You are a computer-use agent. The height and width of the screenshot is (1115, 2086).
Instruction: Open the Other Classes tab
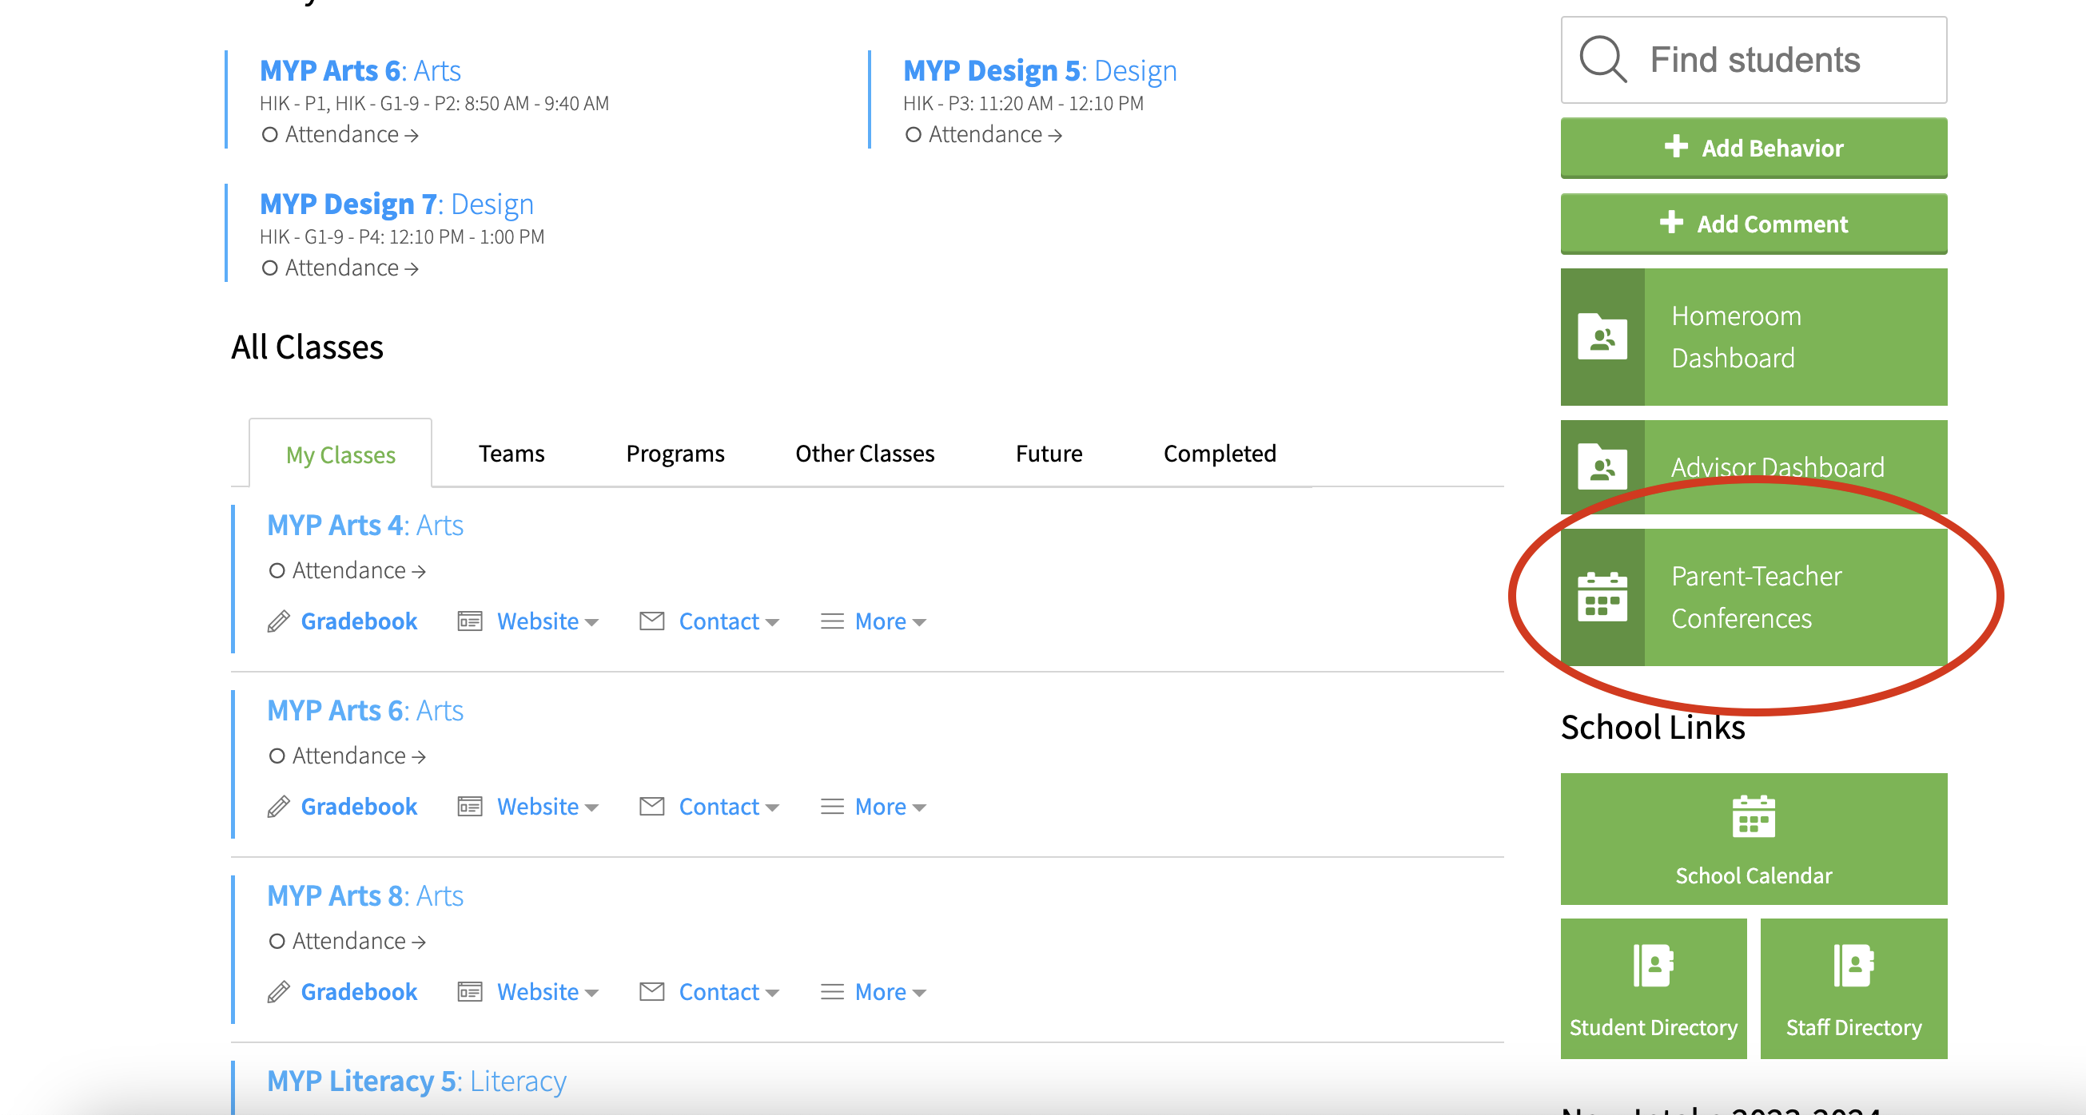pyautogui.click(x=865, y=453)
